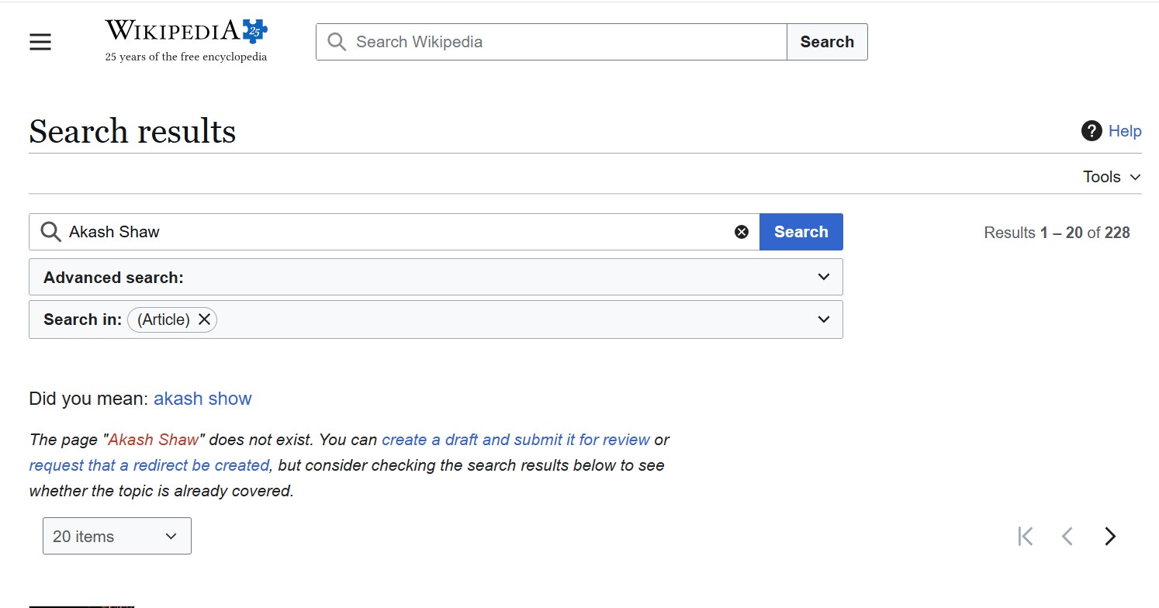Click the Help question mark icon
Screen dimensions: 1159x608
(1091, 131)
